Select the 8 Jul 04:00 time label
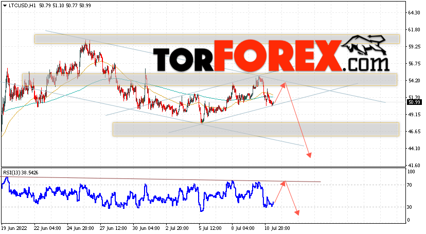 pyautogui.click(x=243, y=228)
